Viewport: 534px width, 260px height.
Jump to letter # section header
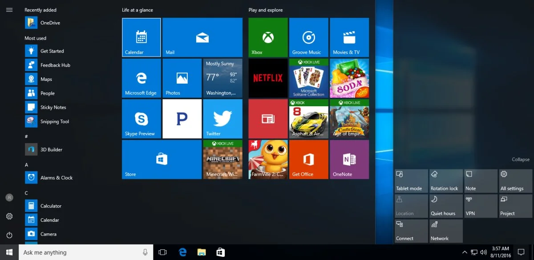coord(26,136)
